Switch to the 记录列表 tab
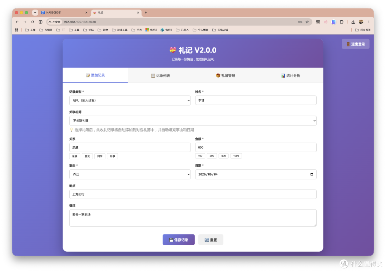The width and height of the screenshot is (386, 272). coord(160,75)
